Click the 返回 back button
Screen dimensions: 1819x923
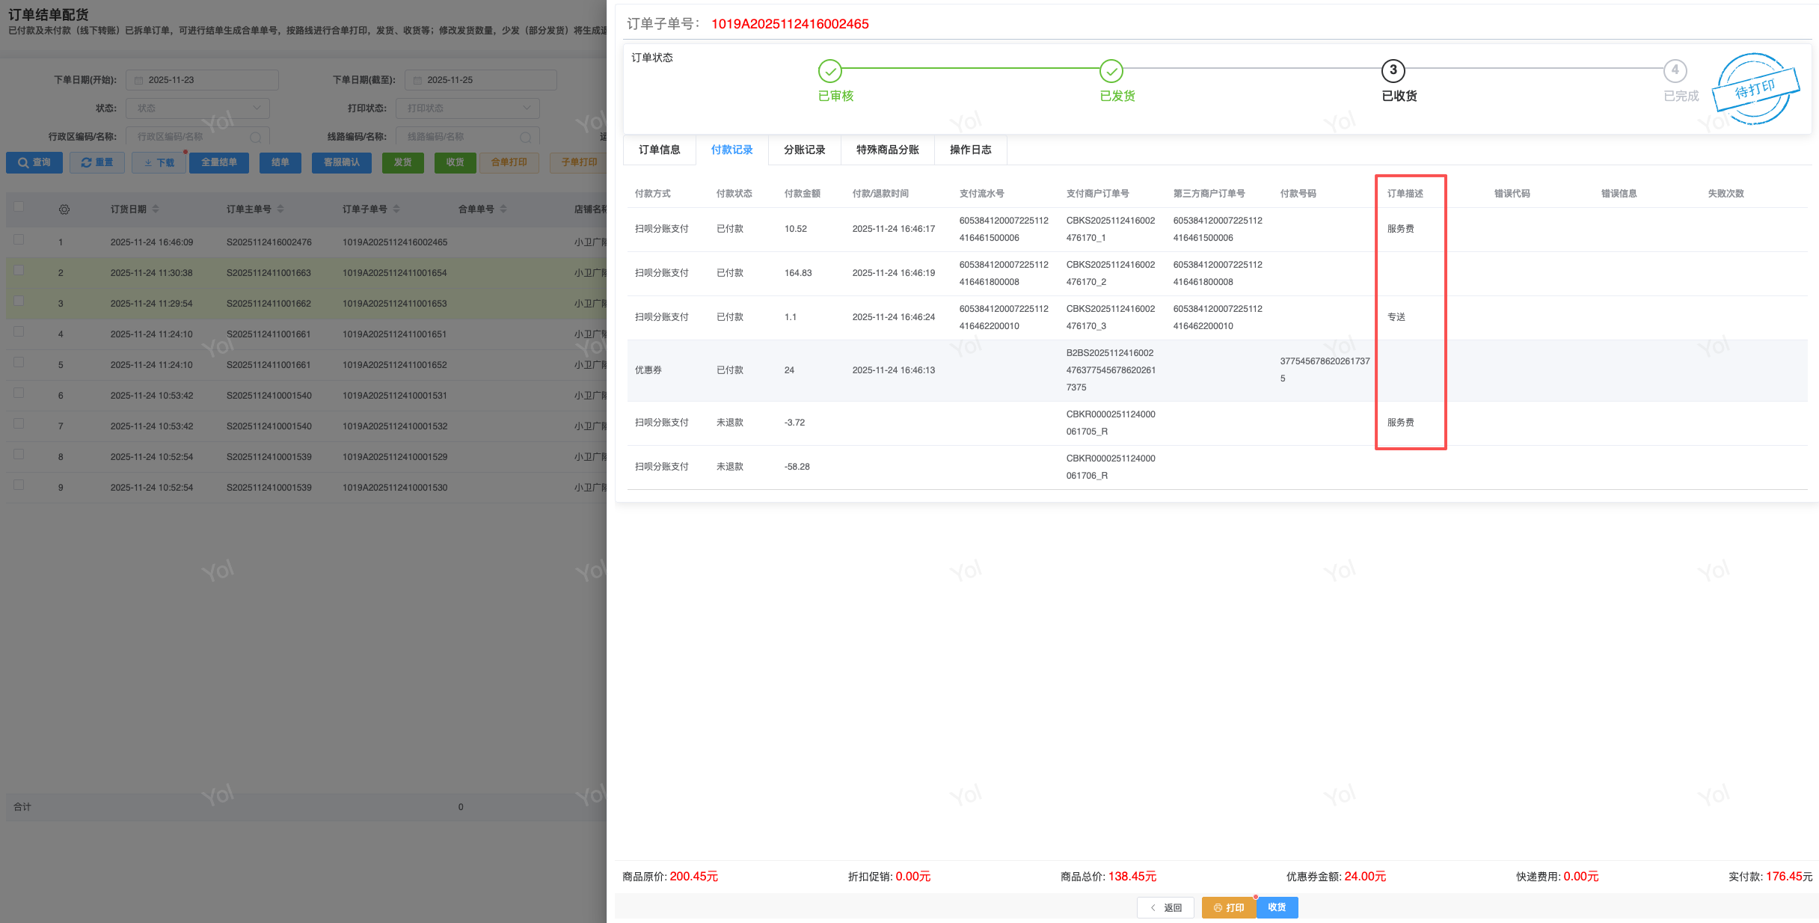(x=1165, y=907)
